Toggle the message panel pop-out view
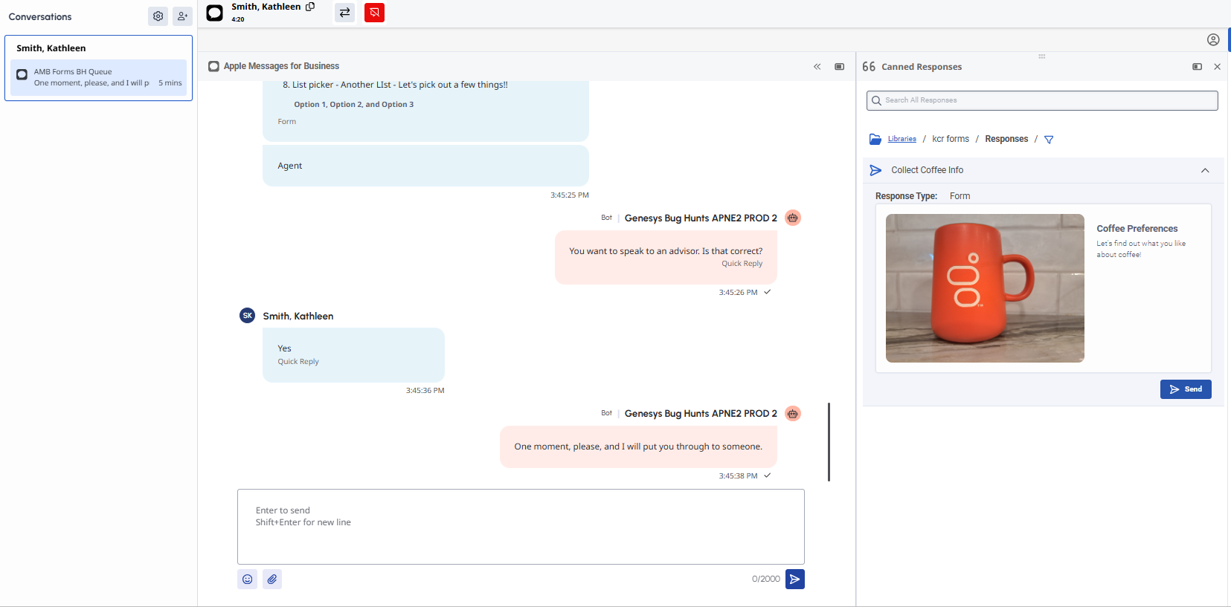Image resolution: width=1231 pixels, height=607 pixels. coord(839,67)
